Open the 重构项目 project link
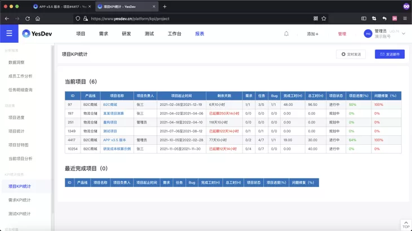The image size is (412, 231). click(x=110, y=122)
